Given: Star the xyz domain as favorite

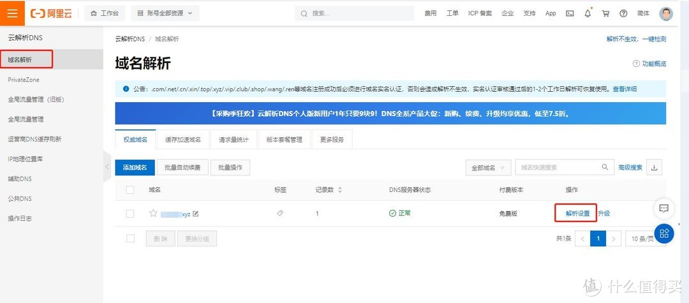Looking at the screenshot, I should [x=153, y=214].
